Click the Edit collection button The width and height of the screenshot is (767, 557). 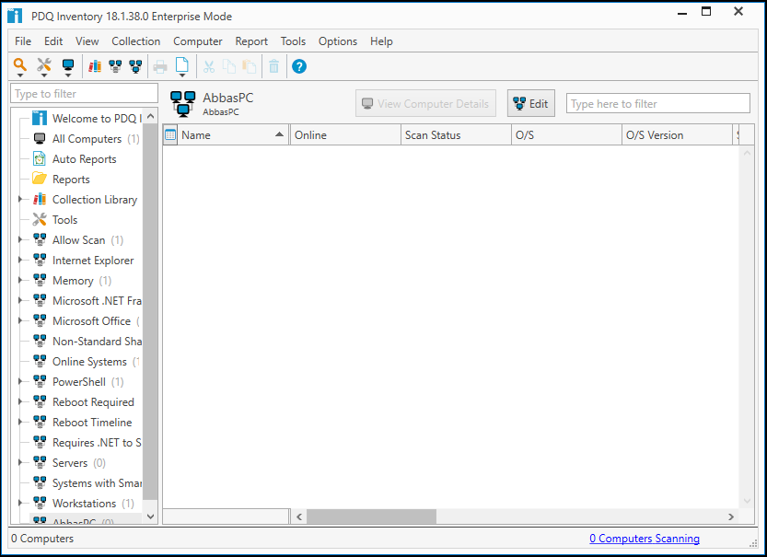point(530,103)
